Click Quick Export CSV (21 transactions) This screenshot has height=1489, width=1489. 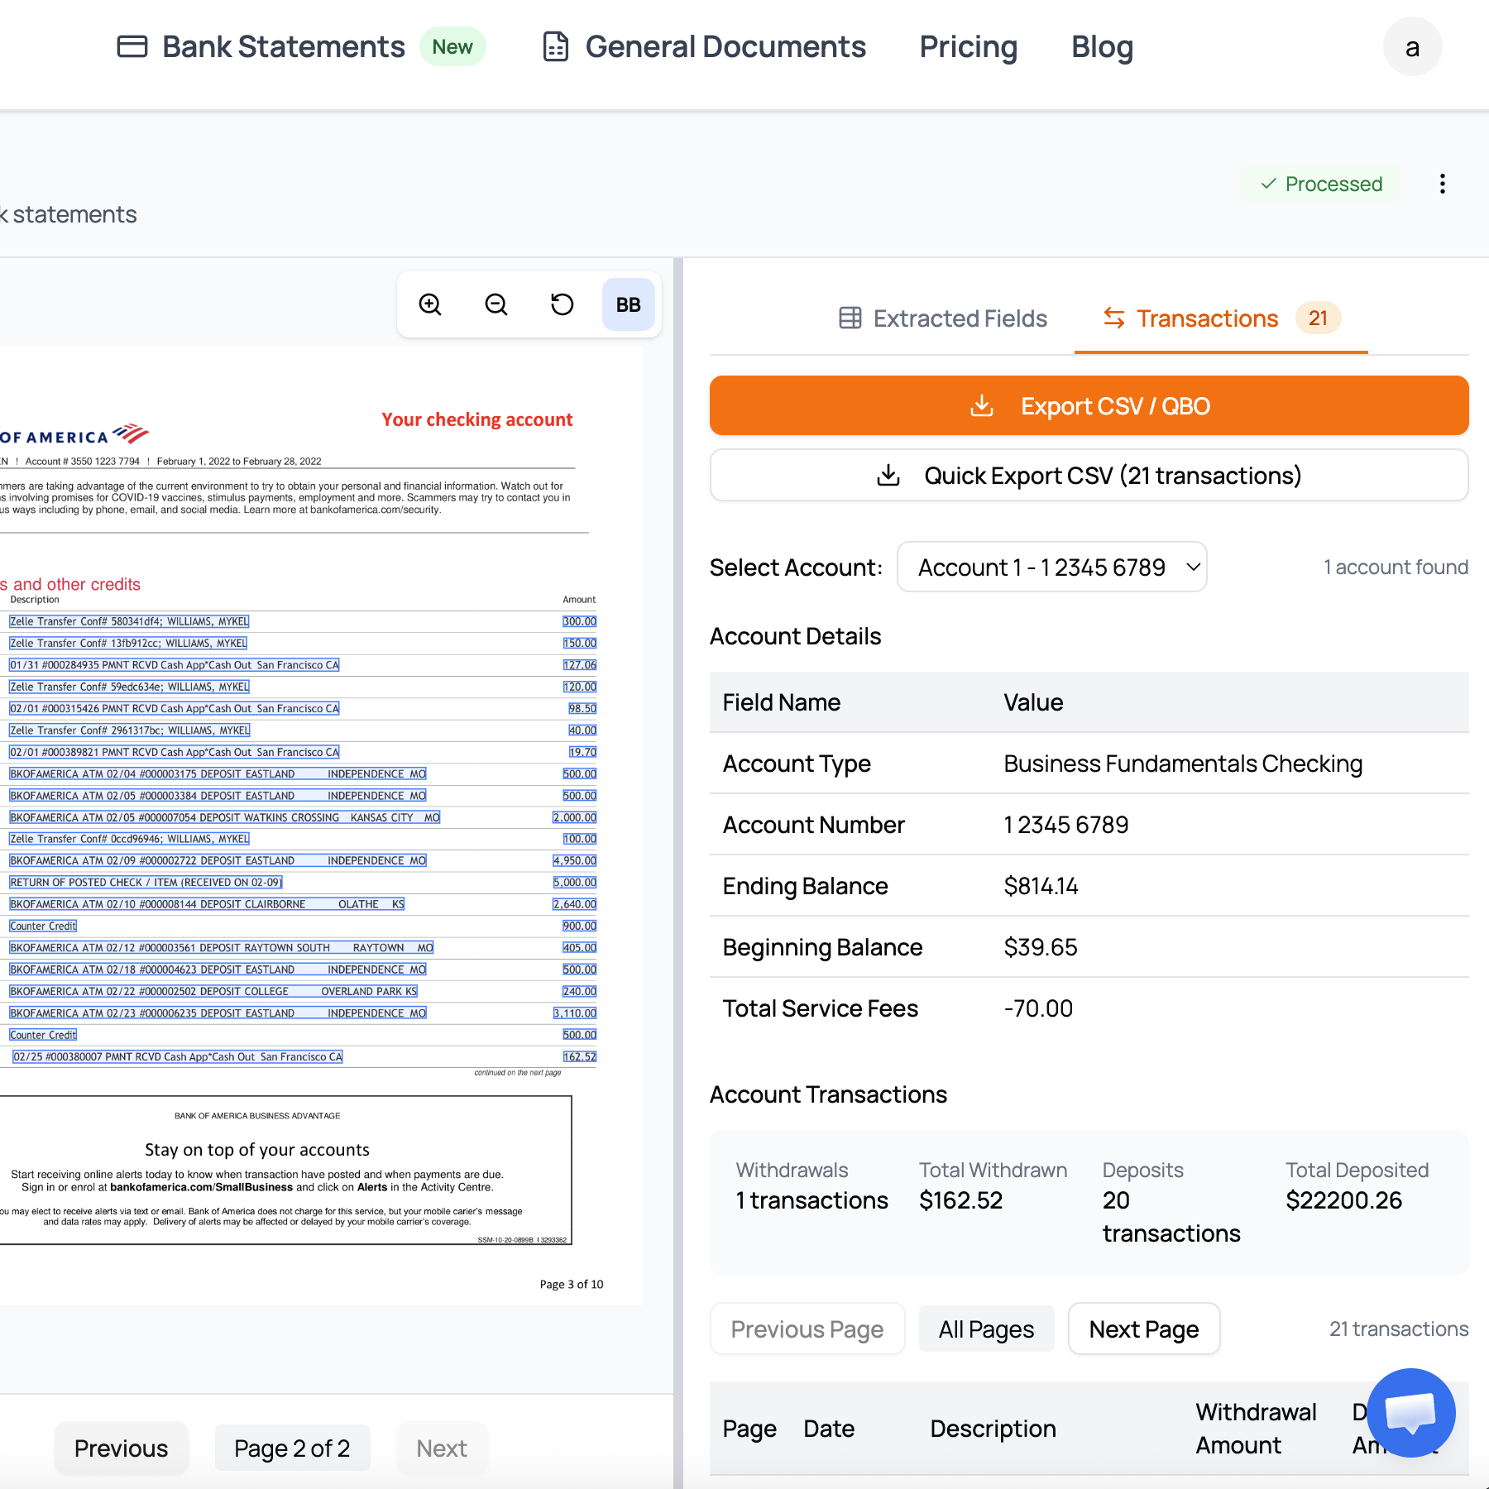1089,476
